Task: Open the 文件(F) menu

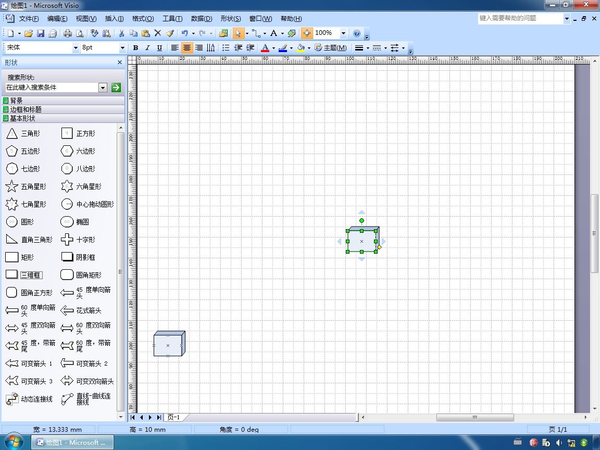Action: [x=29, y=18]
